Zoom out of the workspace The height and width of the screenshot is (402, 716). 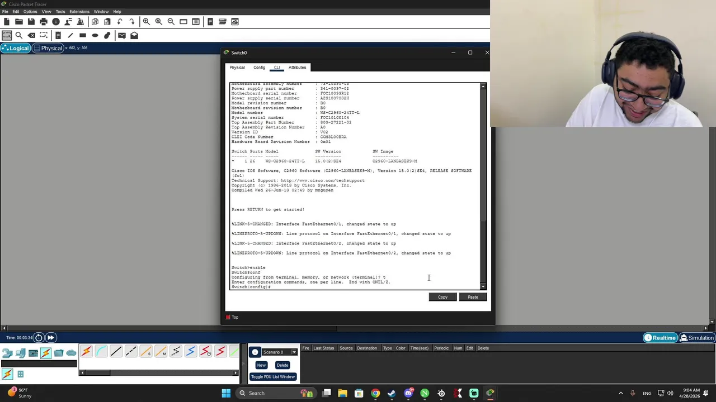click(171, 22)
